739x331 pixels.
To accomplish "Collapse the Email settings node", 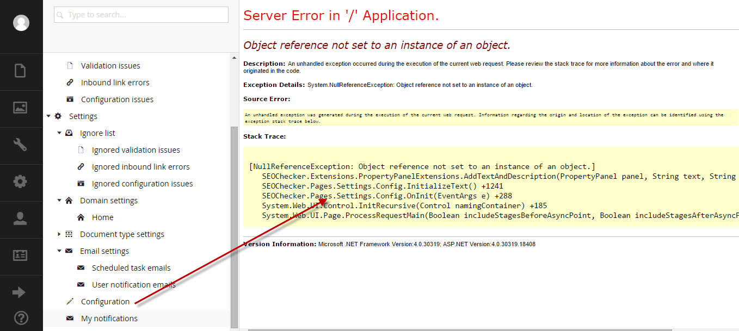I will pyautogui.click(x=59, y=251).
